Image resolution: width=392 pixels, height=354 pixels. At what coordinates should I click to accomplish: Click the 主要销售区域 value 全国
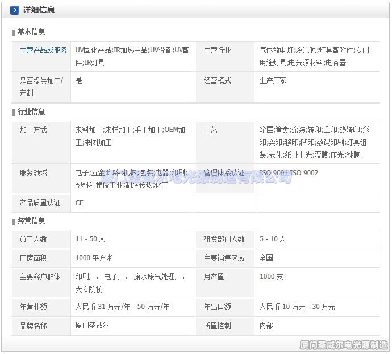coord(266,258)
